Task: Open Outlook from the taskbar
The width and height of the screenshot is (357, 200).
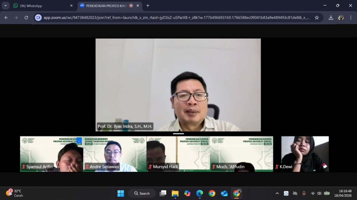Action: [224, 193]
